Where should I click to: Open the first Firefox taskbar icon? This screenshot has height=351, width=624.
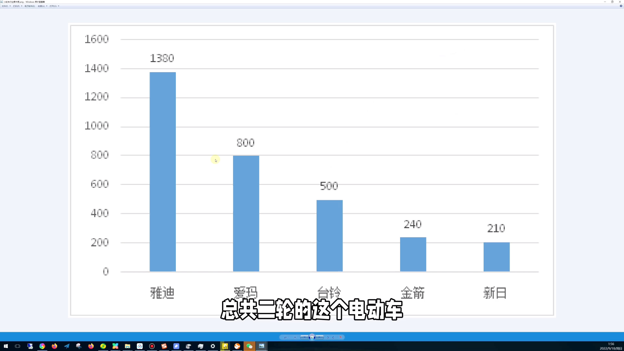point(54,346)
